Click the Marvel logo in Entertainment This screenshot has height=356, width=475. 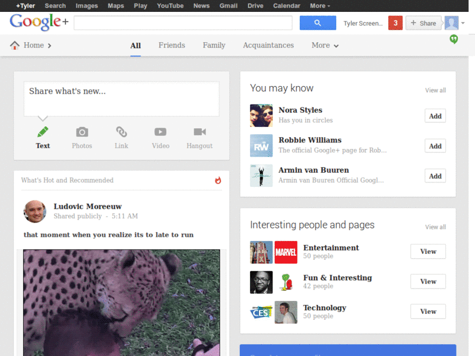pos(286,252)
